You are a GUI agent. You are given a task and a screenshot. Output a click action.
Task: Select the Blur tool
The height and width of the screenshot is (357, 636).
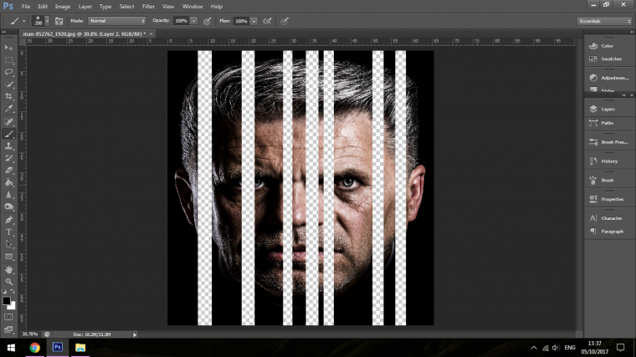(8, 195)
